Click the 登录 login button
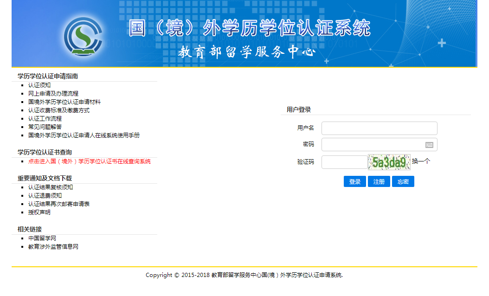This screenshot has height=296, width=489. [x=354, y=181]
